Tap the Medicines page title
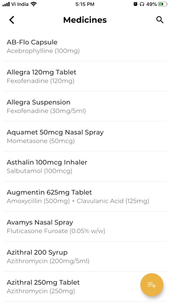The height and width of the screenshot is (303, 170). click(85, 20)
